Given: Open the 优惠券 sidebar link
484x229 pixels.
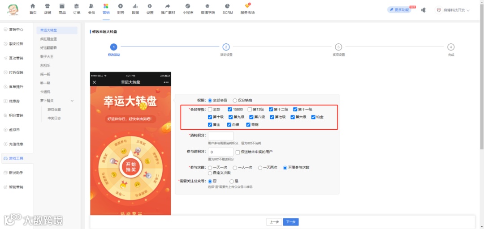Looking at the screenshot, I should [x=13, y=101].
